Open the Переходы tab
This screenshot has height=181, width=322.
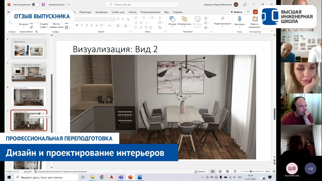[85, 12]
